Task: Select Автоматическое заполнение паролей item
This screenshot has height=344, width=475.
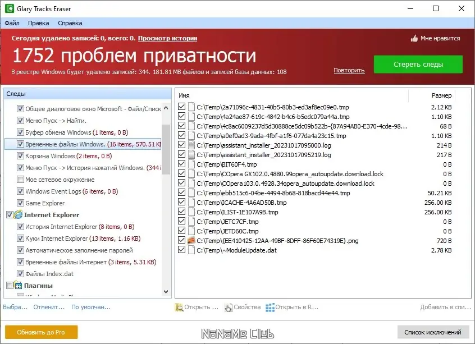Action: pyautogui.click(x=79, y=250)
